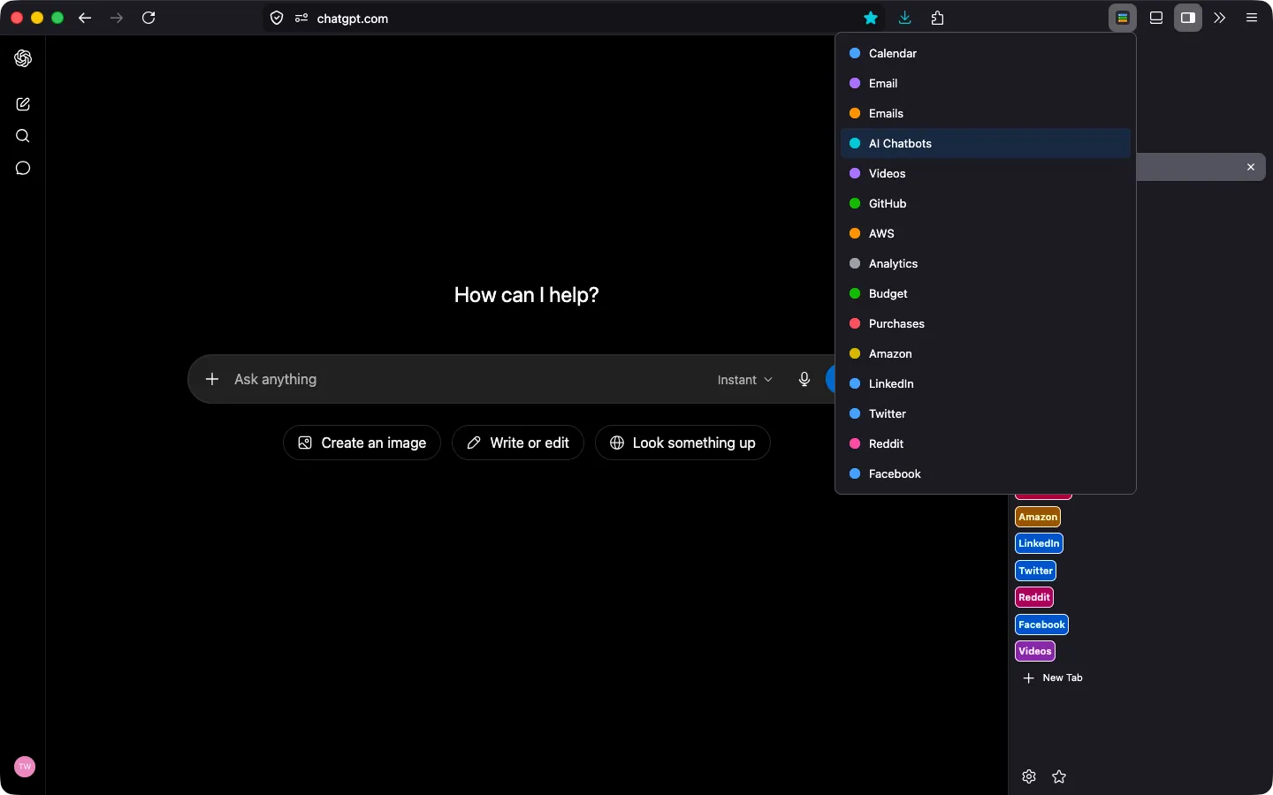This screenshot has width=1273, height=795.
Task: Click the shield tracking protection icon
Action: 277,18
